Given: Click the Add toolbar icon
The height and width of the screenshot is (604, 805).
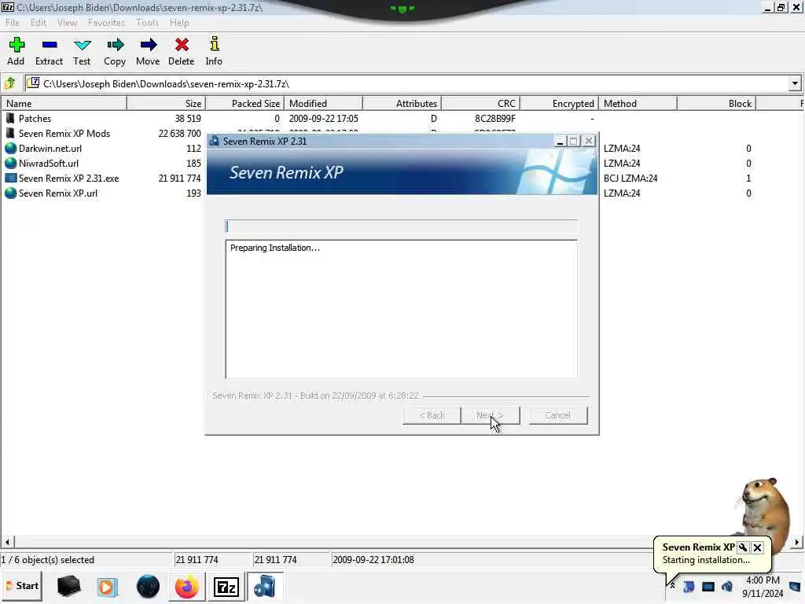Looking at the screenshot, I should (16, 45).
